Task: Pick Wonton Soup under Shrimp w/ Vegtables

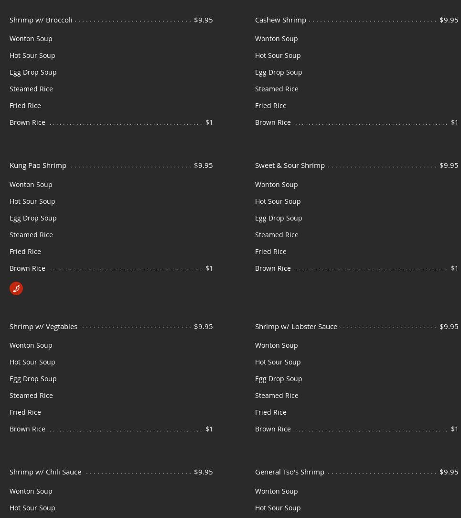Action: [31, 345]
